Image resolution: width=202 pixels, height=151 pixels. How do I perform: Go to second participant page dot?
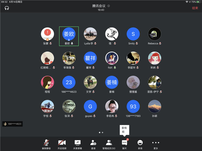(x=103, y=132)
